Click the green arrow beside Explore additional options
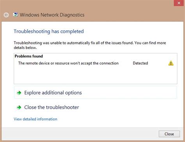 tap(19, 93)
